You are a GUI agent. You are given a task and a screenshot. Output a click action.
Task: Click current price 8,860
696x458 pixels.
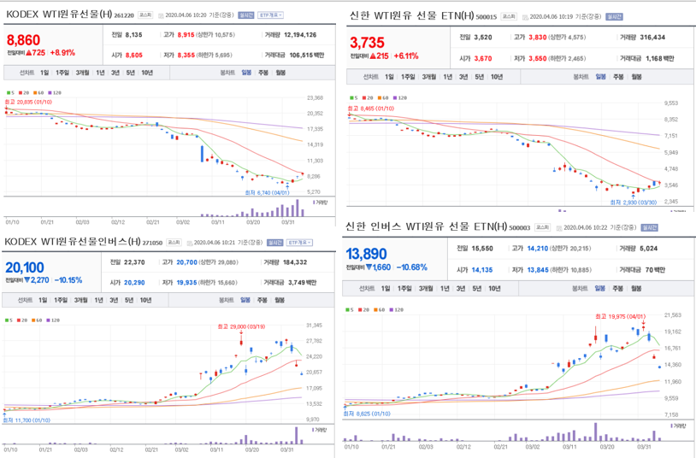24,40
